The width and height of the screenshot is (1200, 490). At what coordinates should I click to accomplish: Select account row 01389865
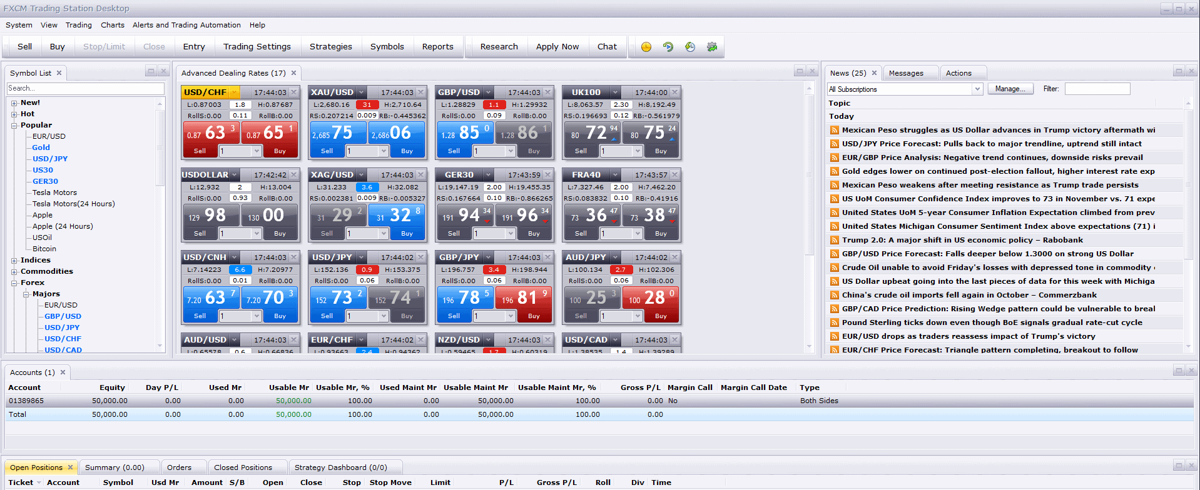[599, 401]
